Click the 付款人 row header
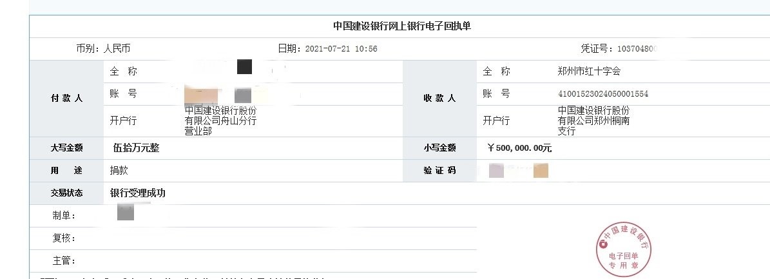 (x=67, y=98)
